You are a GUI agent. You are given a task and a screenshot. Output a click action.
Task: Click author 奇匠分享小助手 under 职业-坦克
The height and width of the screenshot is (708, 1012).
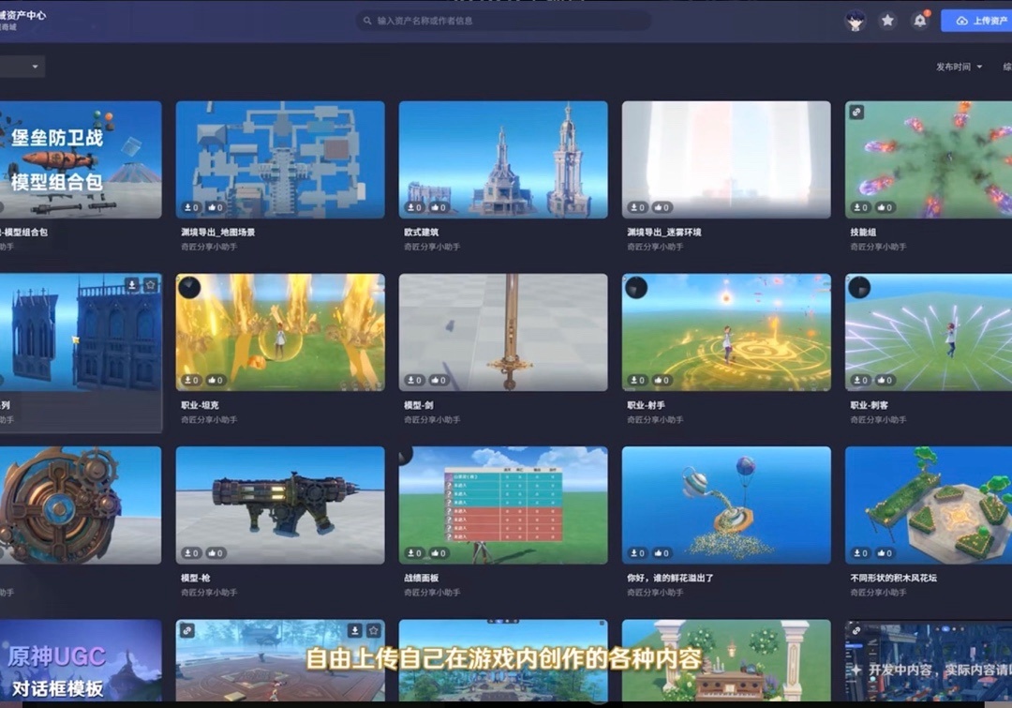click(x=209, y=420)
